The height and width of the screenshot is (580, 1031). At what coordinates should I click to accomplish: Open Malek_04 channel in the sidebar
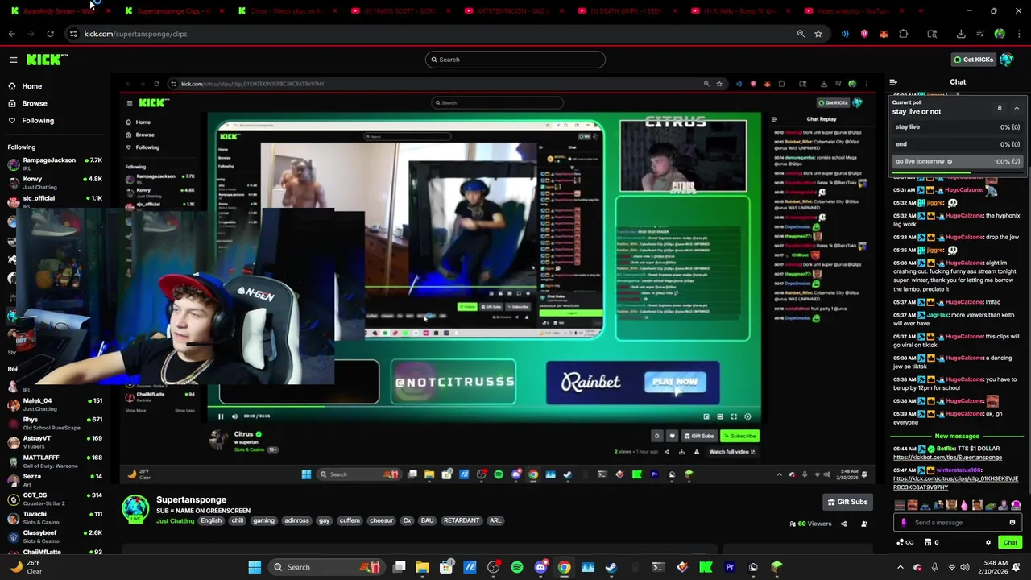(x=55, y=404)
